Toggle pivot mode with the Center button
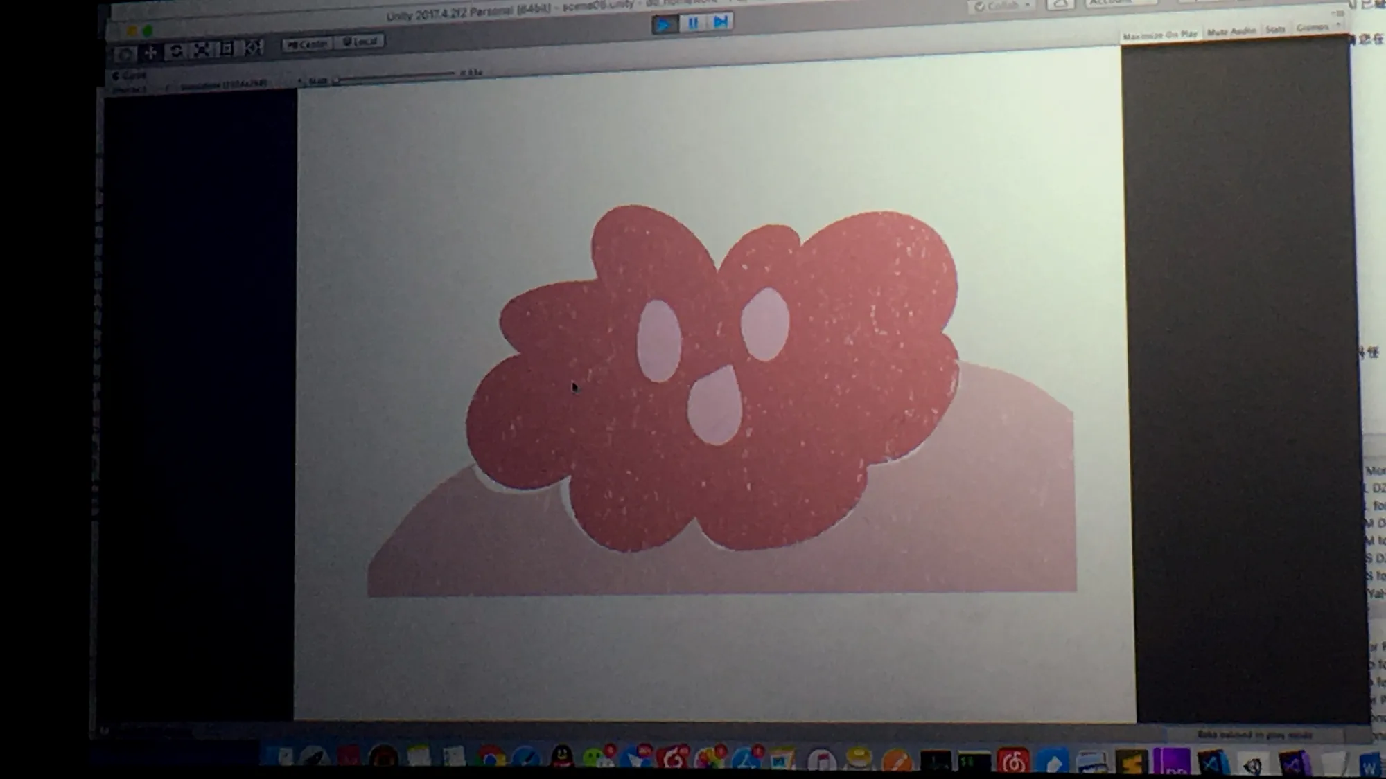 (308, 44)
